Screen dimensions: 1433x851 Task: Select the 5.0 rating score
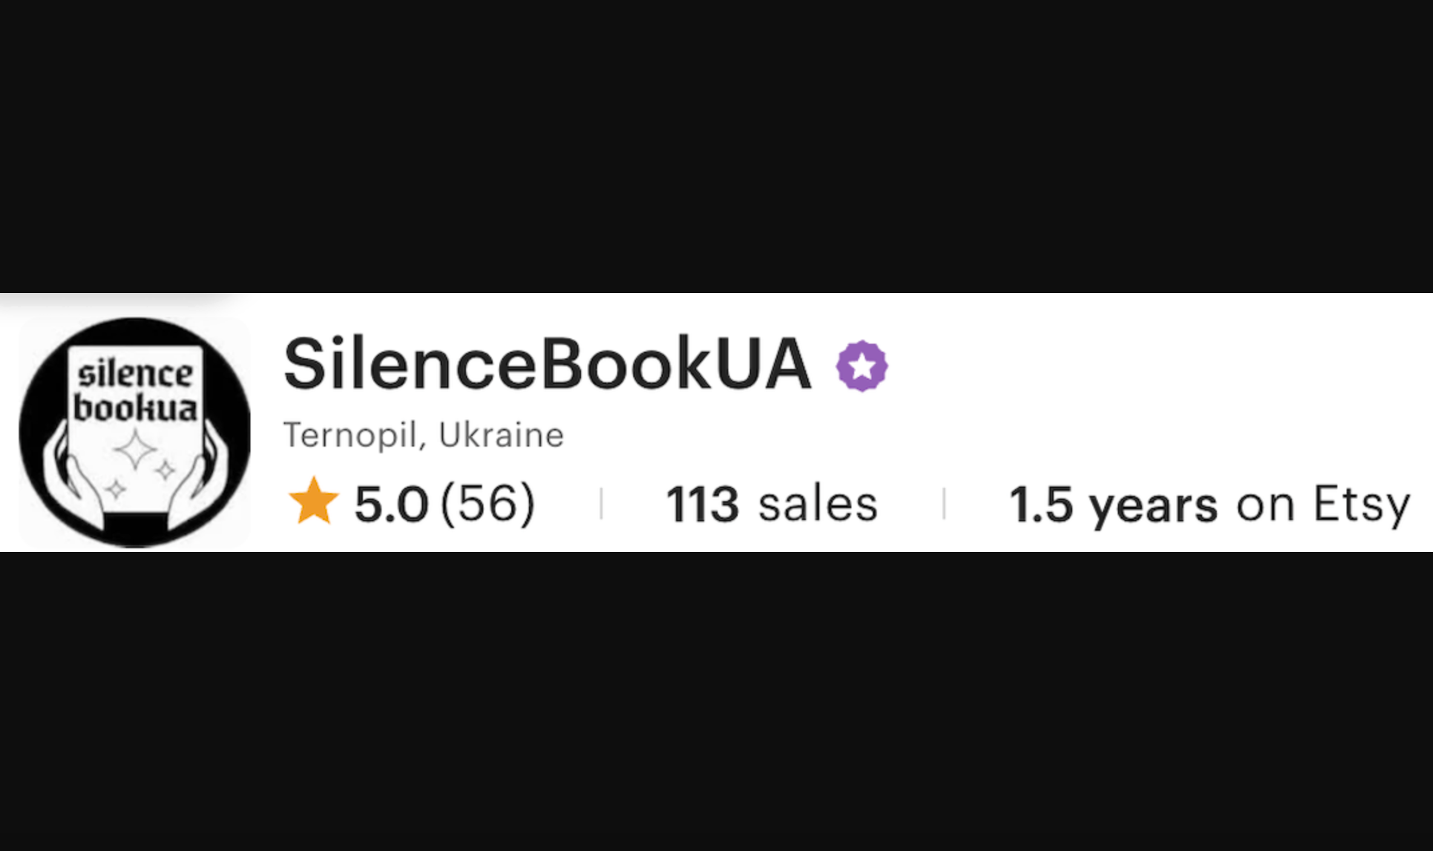click(392, 504)
